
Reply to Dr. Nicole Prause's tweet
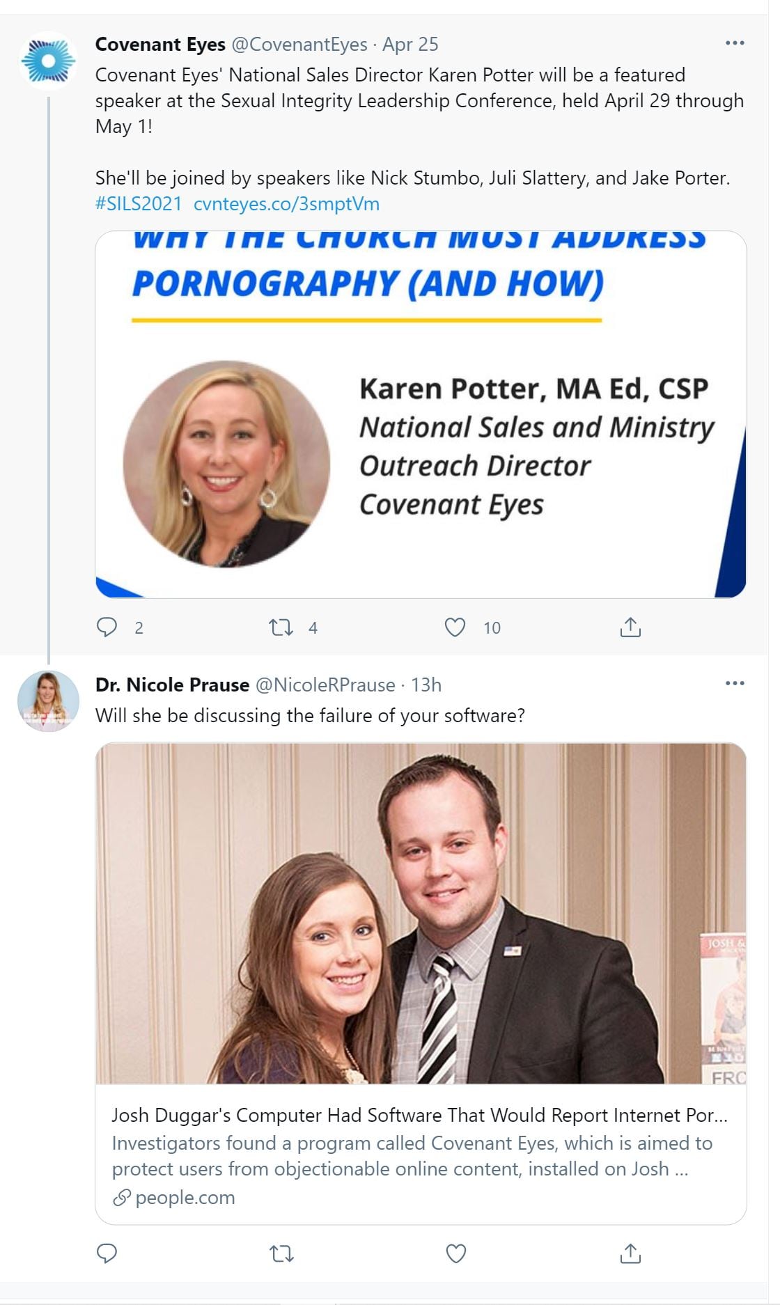tap(107, 1253)
